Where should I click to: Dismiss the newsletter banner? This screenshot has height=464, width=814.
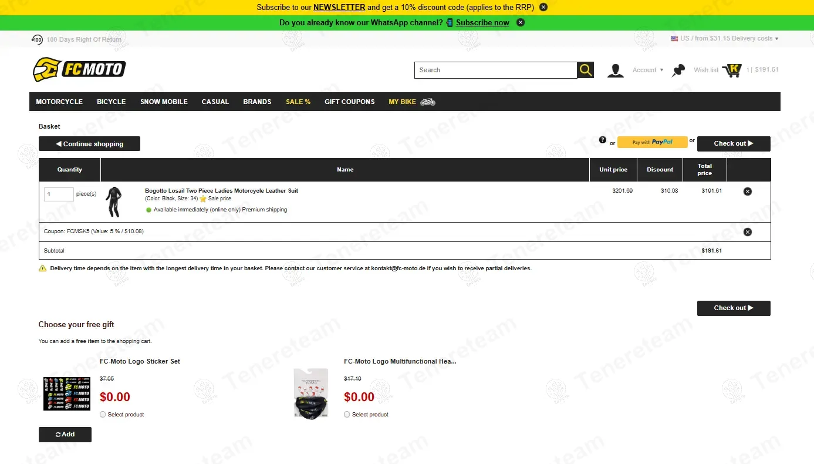(543, 7)
